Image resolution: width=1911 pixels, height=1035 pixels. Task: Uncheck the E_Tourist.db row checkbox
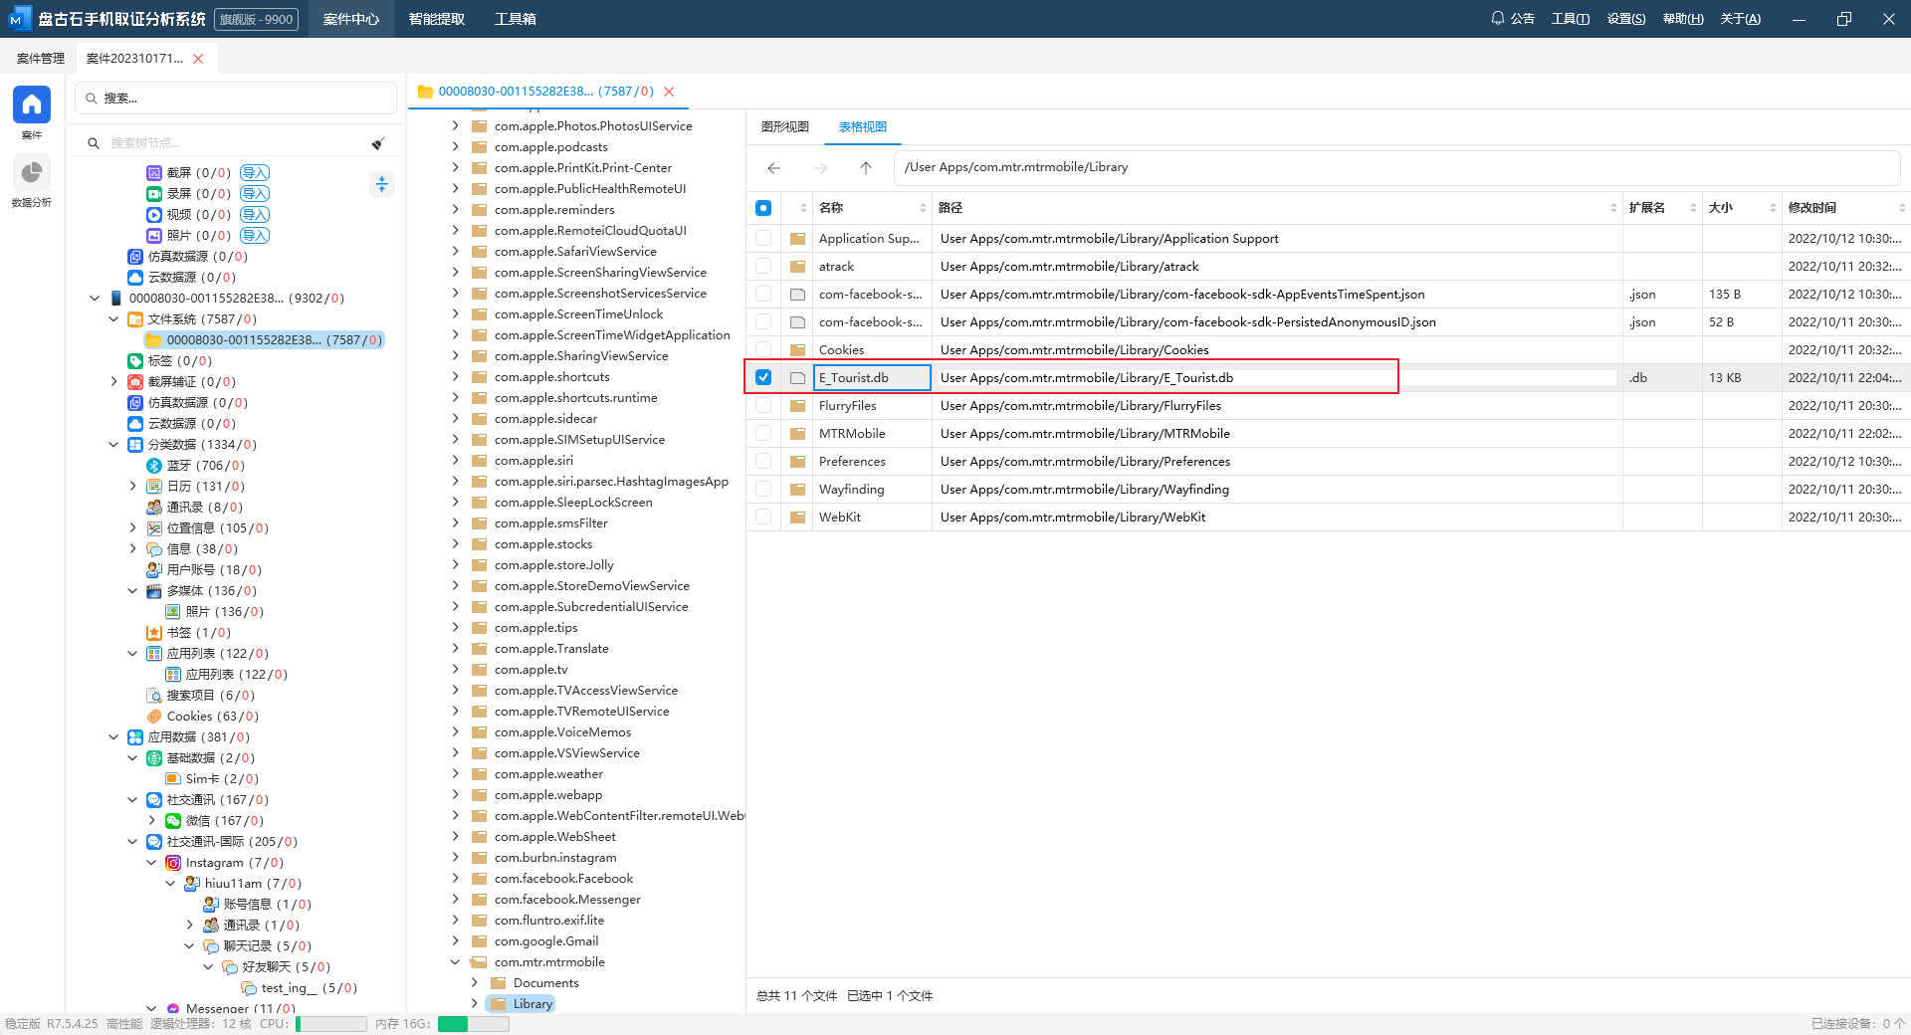click(763, 377)
